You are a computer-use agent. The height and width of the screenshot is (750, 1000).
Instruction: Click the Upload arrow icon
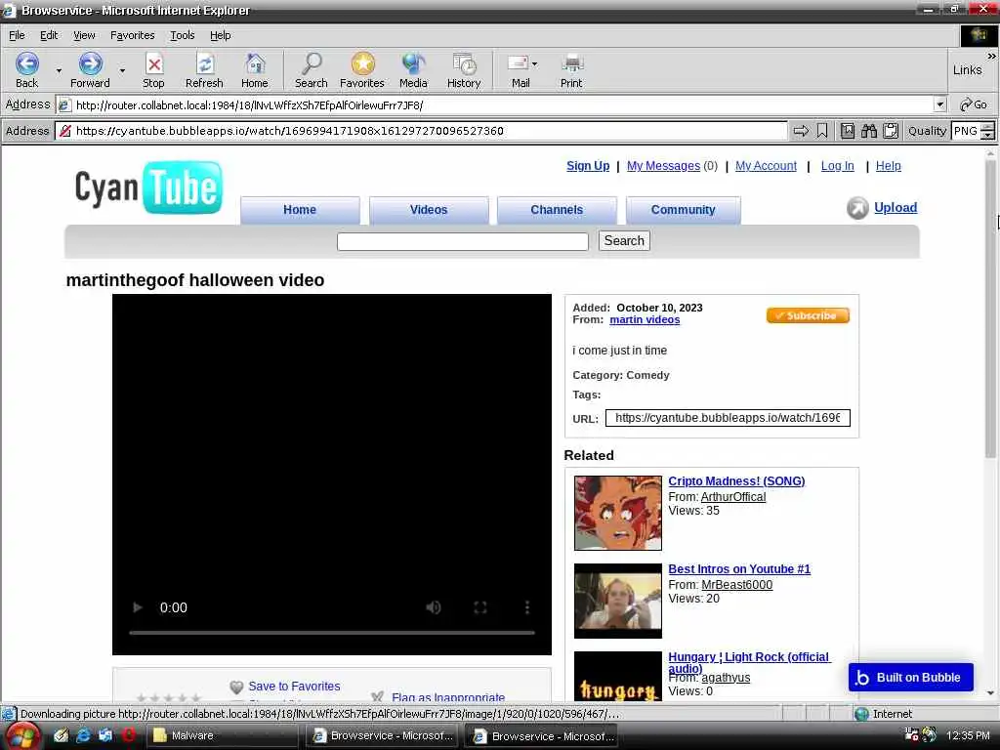pyautogui.click(x=857, y=208)
